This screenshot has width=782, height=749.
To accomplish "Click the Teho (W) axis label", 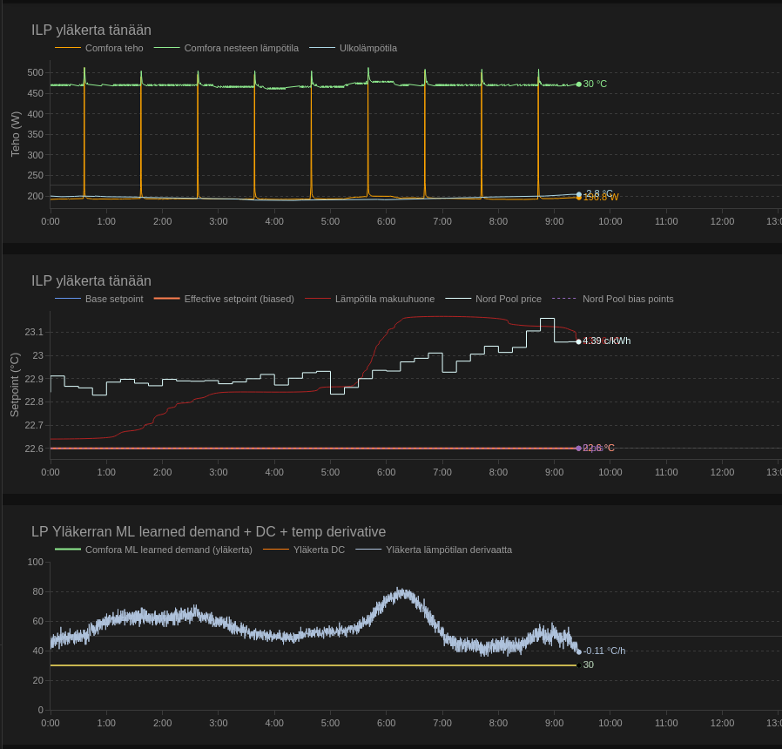I will pyautogui.click(x=15, y=134).
